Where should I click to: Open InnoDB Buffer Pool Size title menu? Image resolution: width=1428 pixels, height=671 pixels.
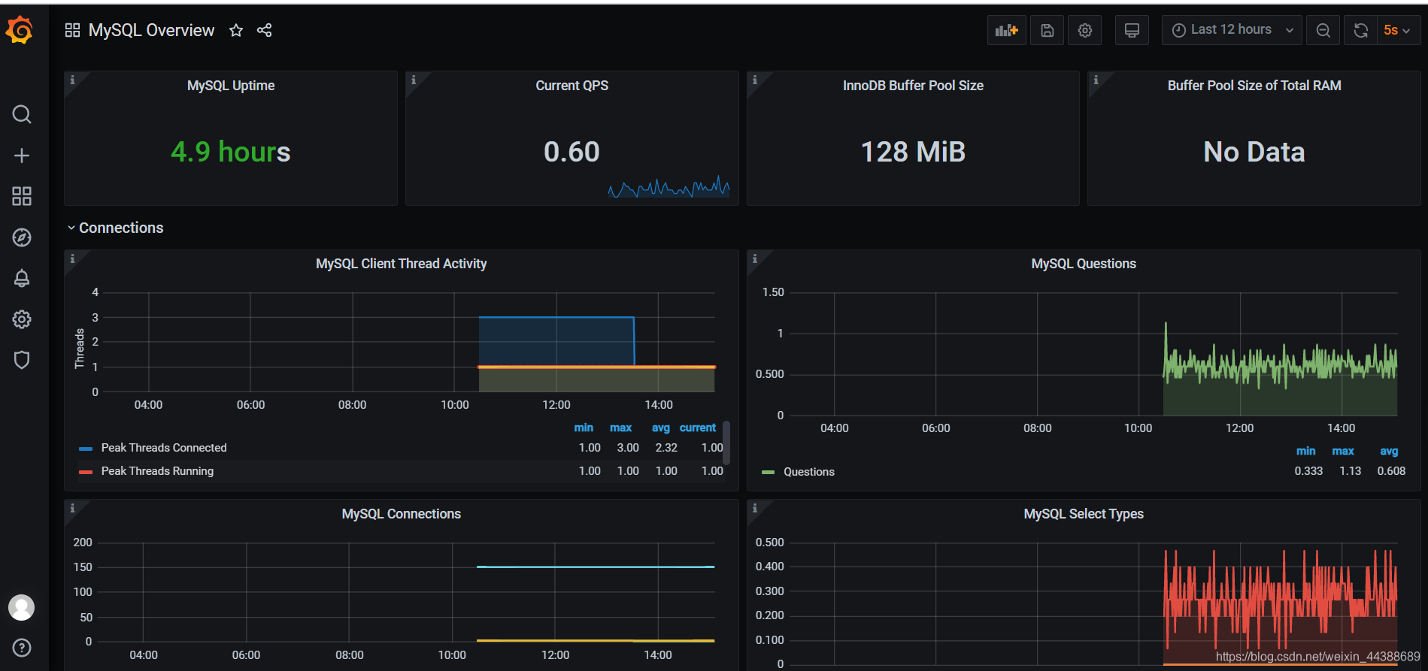(x=913, y=86)
